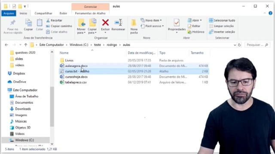The image size is (275, 154).
Task: Select OneDrive in navigation pane
Action: (19, 82)
